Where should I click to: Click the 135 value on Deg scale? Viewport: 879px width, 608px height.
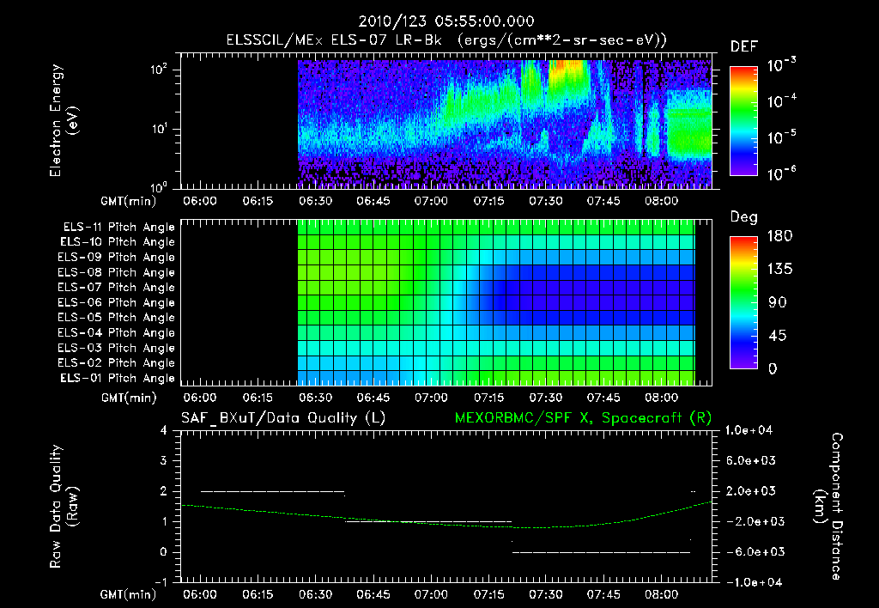pos(779,270)
